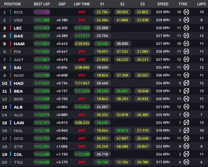Click GAS team color bar
The height and width of the screenshot is (167, 208).
(11, 36)
